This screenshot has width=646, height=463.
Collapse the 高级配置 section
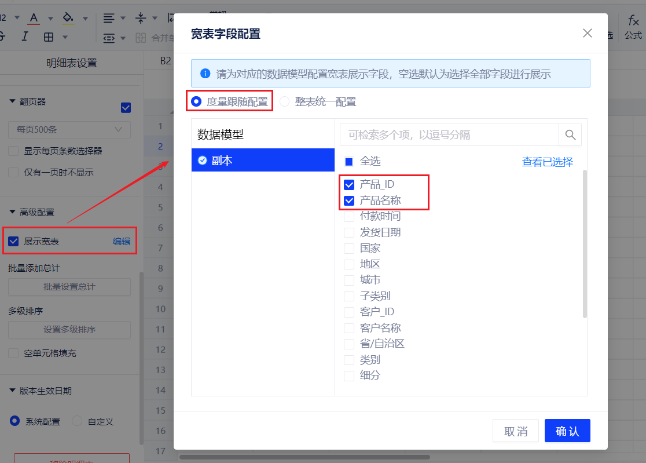(13, 213)
